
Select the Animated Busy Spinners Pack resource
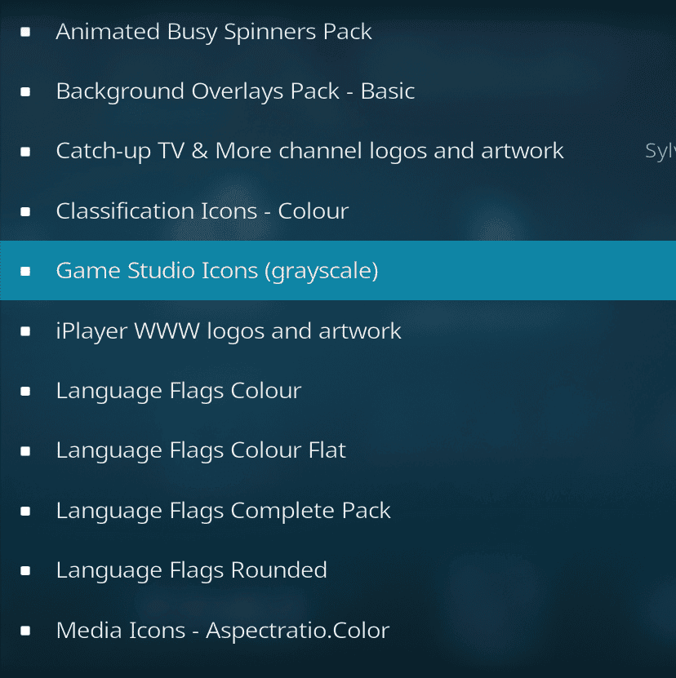[x=214, y=32]
